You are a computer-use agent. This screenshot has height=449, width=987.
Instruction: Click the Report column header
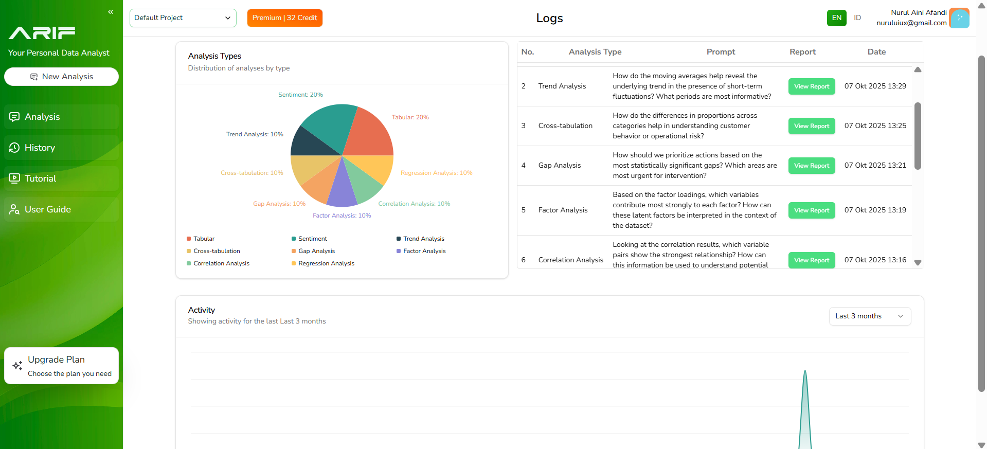[x=802, y=52]
